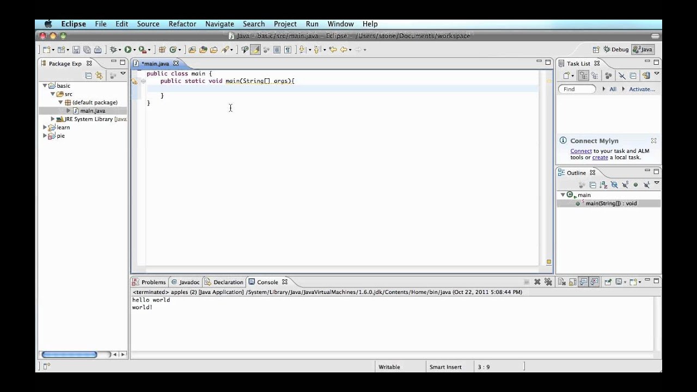Toggle Show Whitespace Characters pilcrow icon
This screenshot has width=697, height=392.
[288, 50]
